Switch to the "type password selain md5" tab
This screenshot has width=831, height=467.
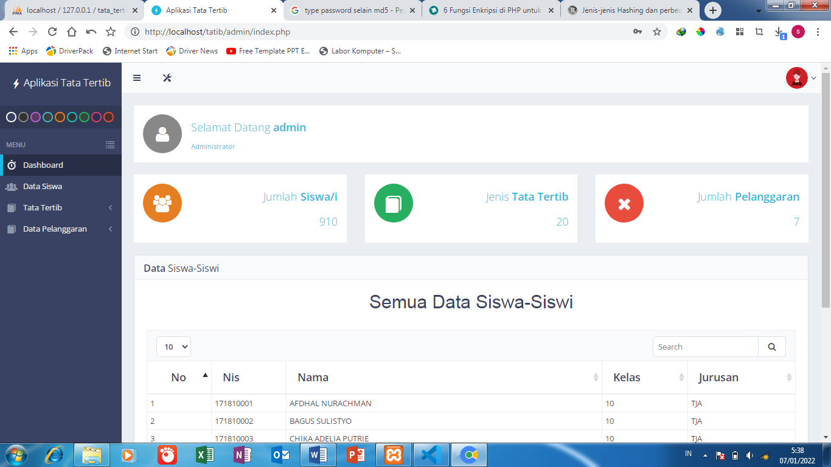353,10
